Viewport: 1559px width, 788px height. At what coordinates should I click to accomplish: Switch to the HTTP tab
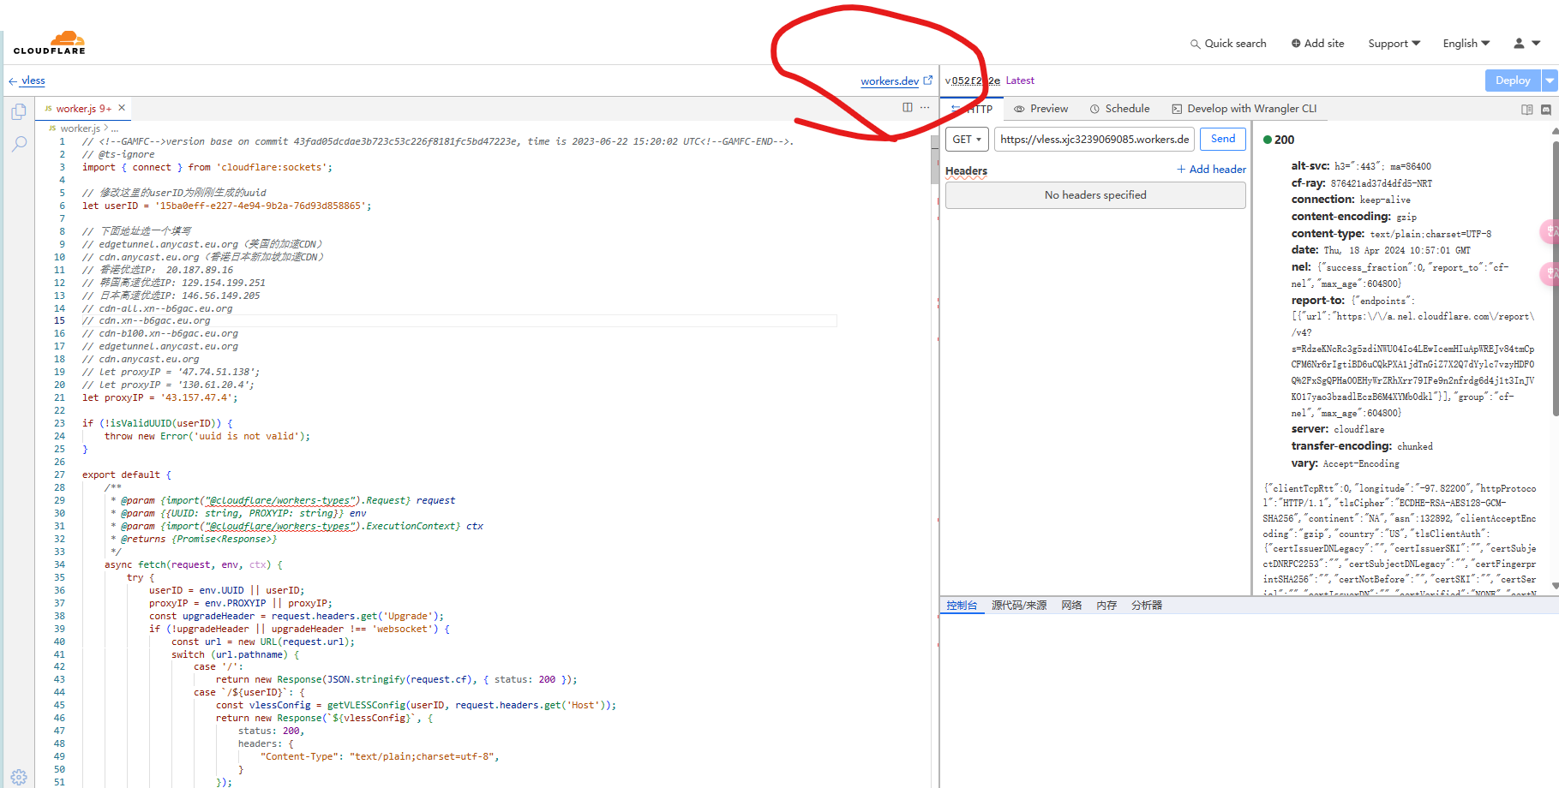click(972, 109)
